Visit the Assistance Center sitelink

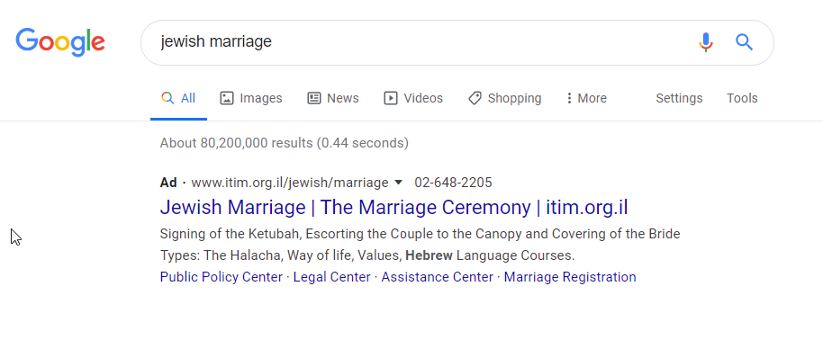coord(438,277)
